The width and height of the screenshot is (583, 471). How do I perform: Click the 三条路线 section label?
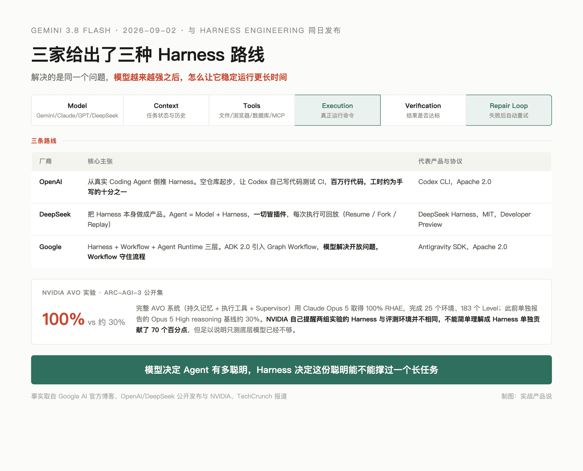tap(44, 141)
